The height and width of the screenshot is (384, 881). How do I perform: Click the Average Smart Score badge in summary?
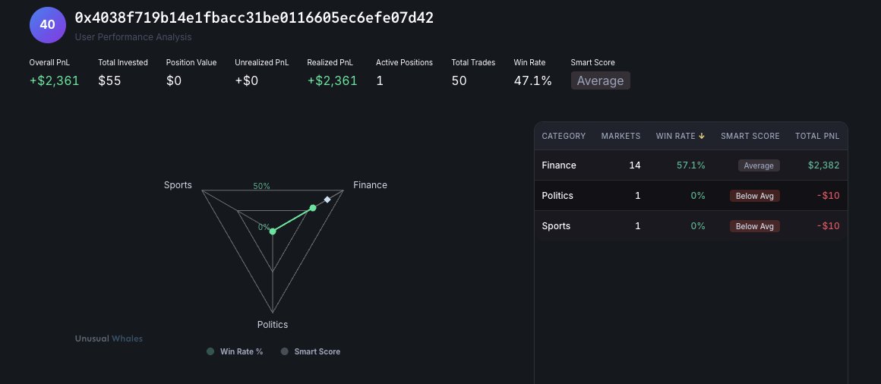pos(600,80)
